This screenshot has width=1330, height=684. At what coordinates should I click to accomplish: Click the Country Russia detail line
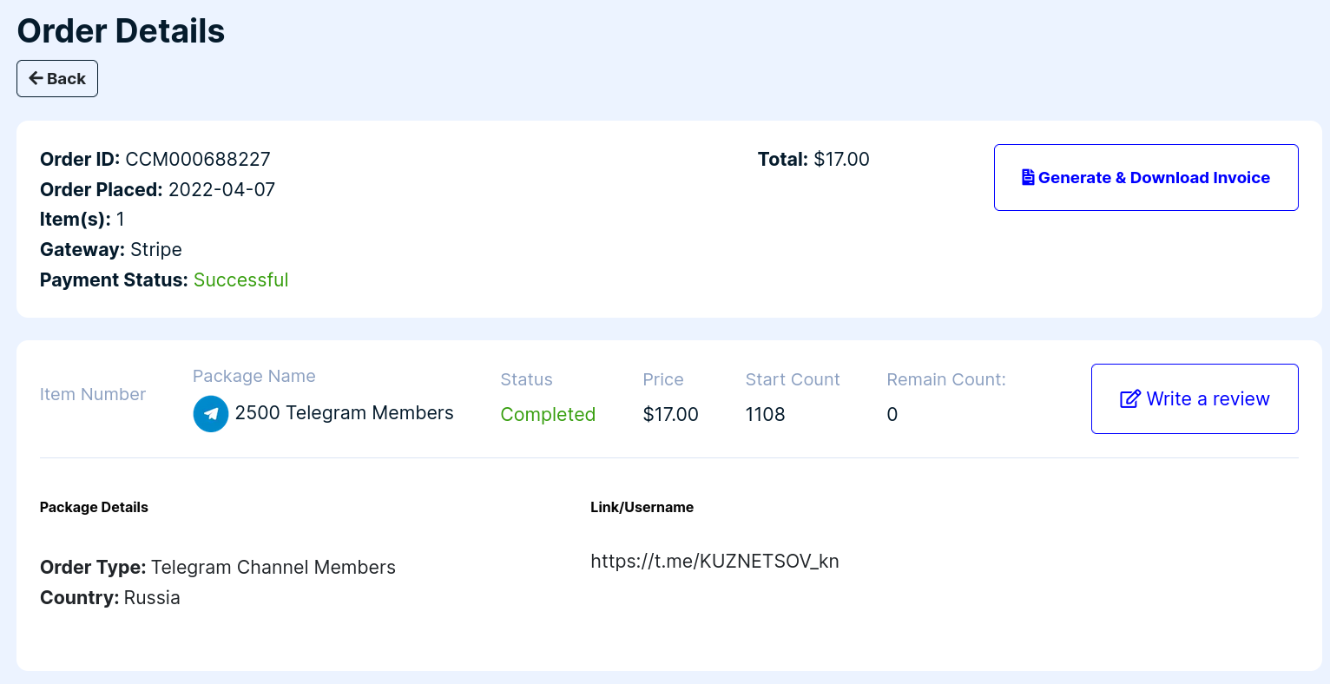pos(110,597)
